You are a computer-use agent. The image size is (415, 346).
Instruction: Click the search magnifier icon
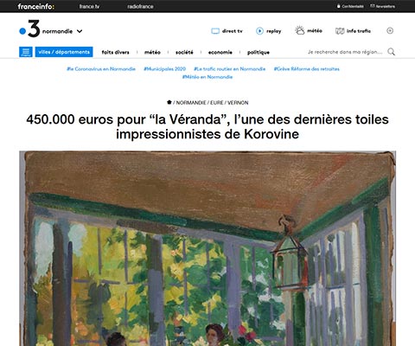(391, 52)
